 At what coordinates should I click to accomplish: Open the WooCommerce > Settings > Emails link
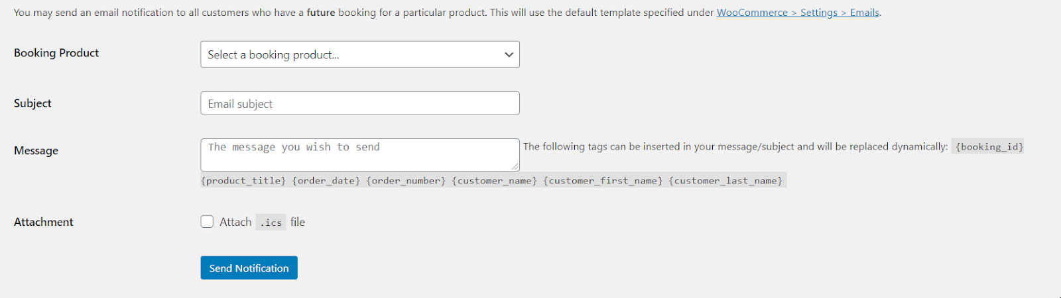[798, 13]
